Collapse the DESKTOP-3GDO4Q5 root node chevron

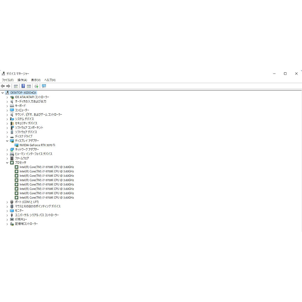3,93
